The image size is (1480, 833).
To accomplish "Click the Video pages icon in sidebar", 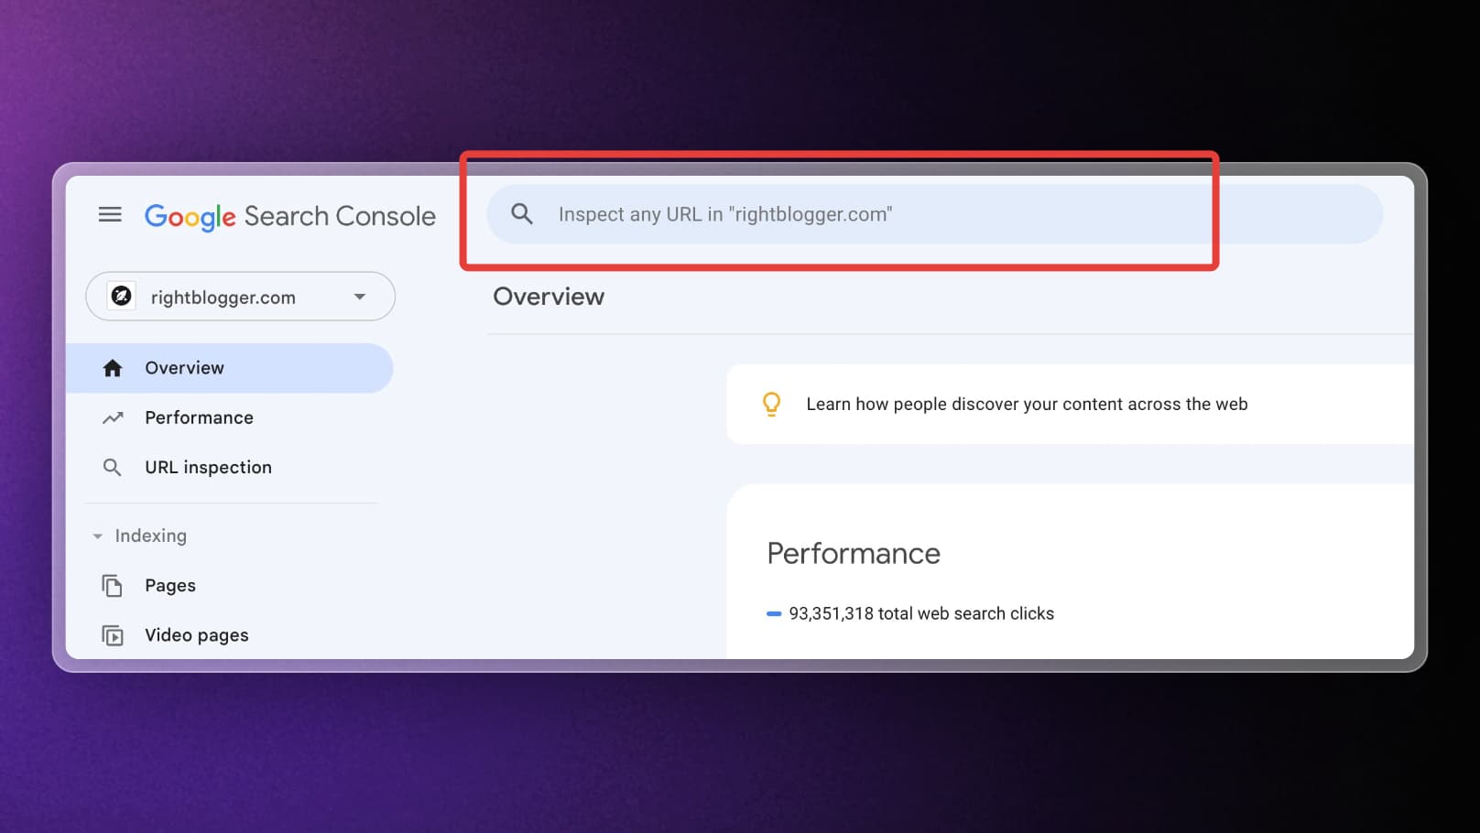I will click(112, 634).
